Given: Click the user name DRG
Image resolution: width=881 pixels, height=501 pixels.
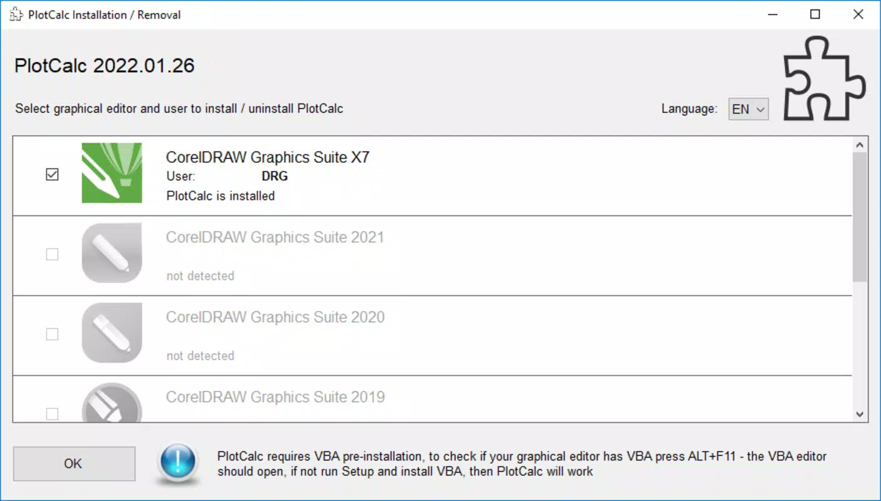Looking at the screenshot, I should point(275,177).
